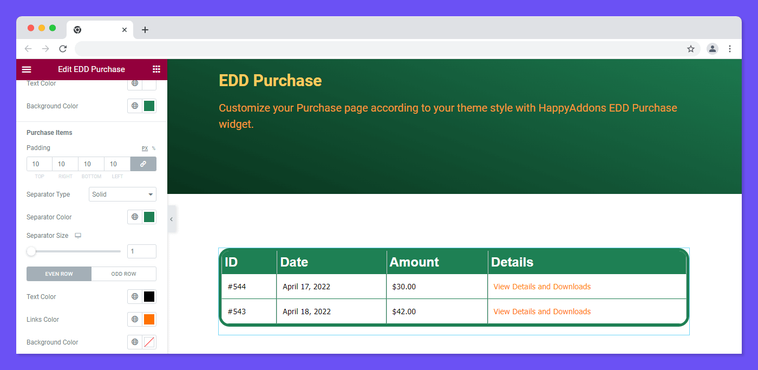The height and width of the screenshot is (370, 758).
Task: Toggle linked padding values button
Action: 143,164
